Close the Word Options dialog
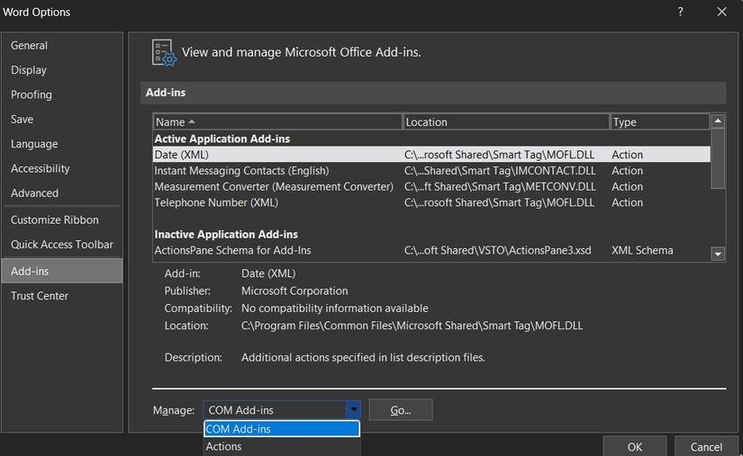 (x=721, y=12)
